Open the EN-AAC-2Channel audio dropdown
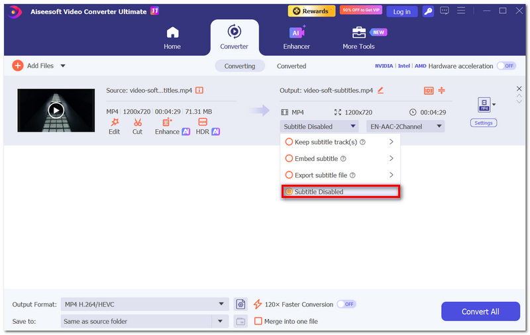This screenshot has width=530, height=335. coord(405,126)
